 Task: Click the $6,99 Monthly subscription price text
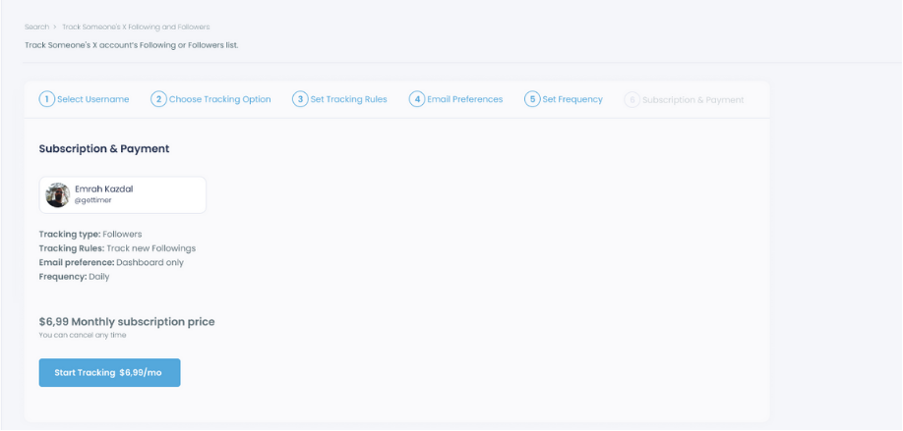click(127, 321)
